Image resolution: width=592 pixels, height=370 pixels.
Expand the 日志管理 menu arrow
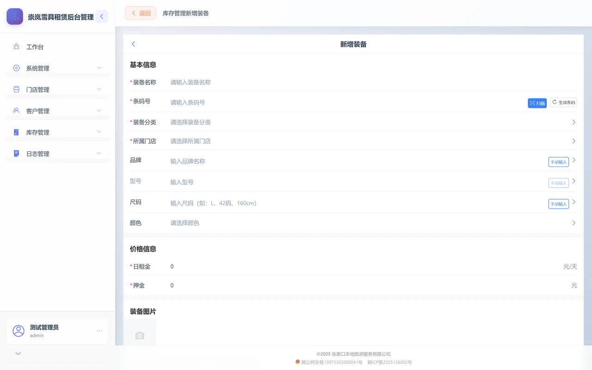99,154
